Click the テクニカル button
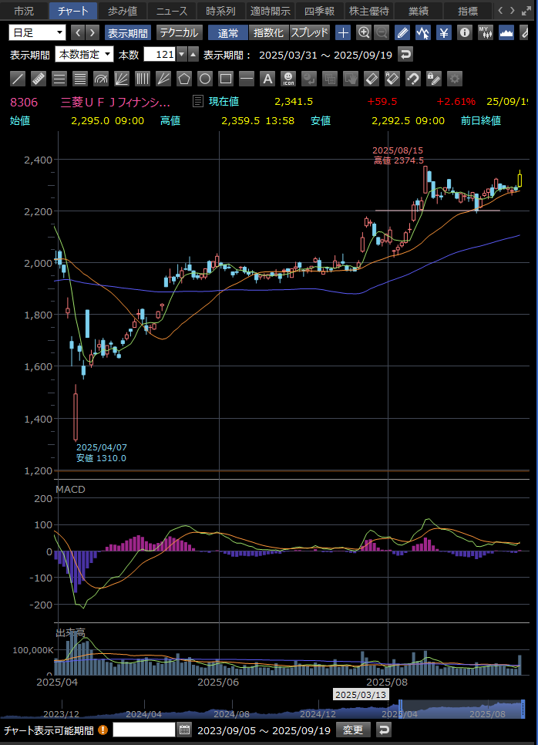 (x=180, y=32)
